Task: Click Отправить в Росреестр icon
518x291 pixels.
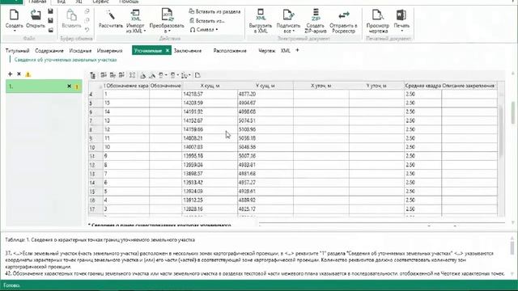Action: [343, 15]
